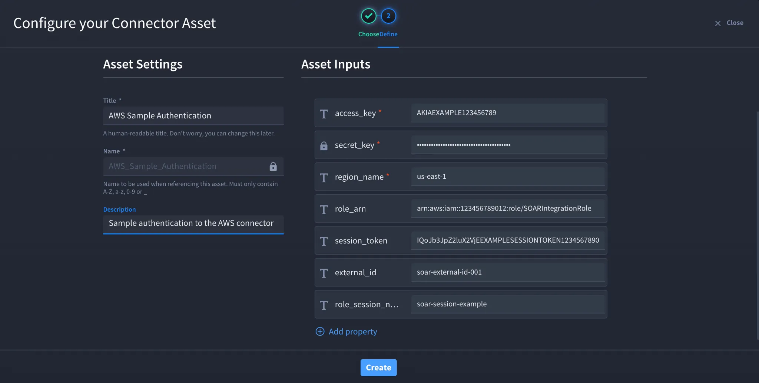759x383 pixels.
Task: Click the 'A human-readable title' helper text
Action: (x=189, y=133)
